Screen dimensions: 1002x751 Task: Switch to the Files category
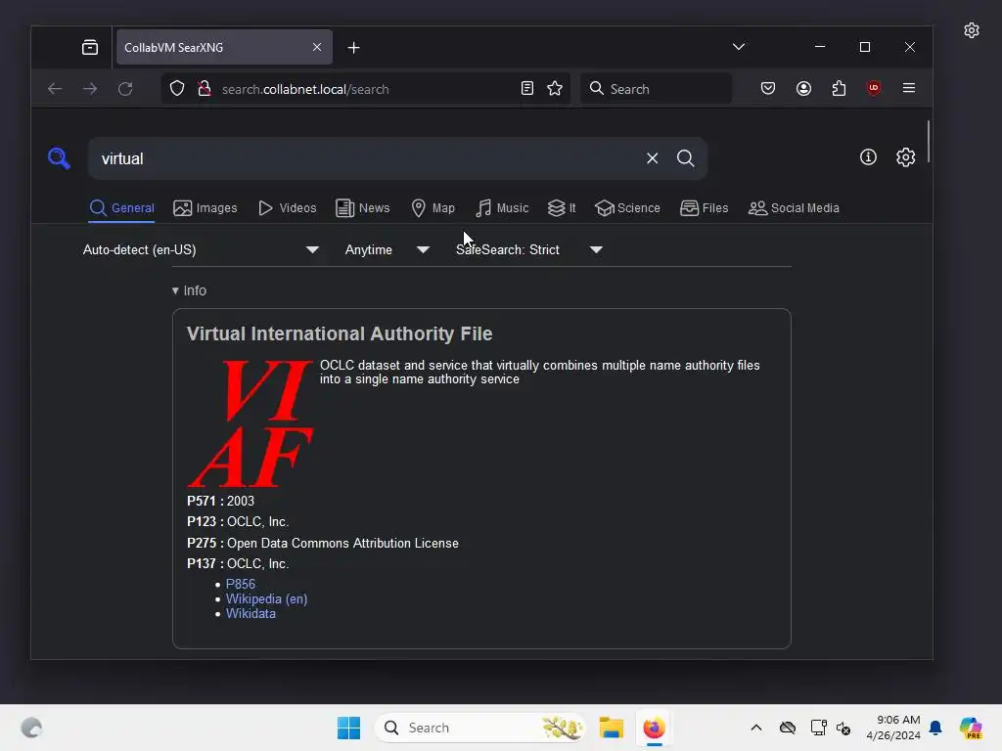click(x=705, y=208)
